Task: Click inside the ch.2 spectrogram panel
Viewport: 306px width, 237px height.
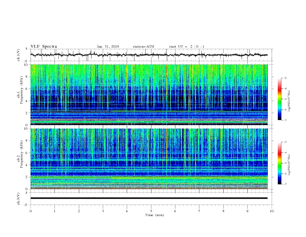Action: pos(149,159)
